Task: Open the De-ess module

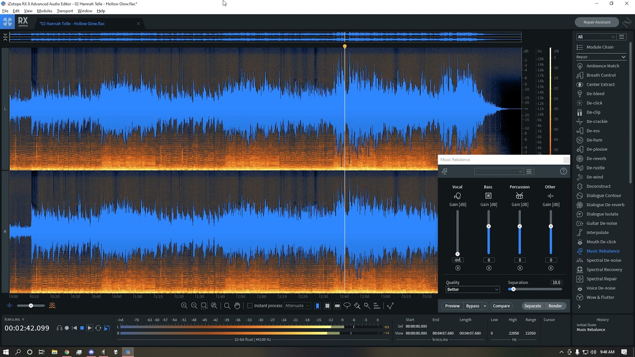Action: [588, 131]
